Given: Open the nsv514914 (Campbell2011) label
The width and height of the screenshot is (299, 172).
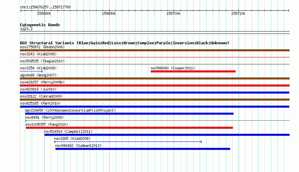Looking at the screenshot, I should 68,131.
